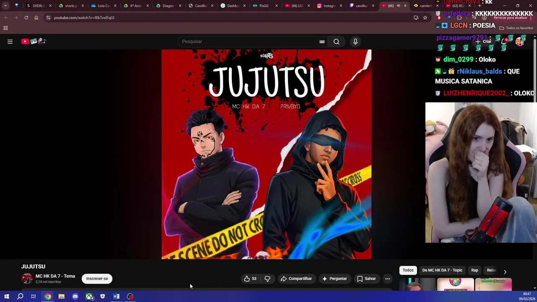Open YouTube notifications bell
This screenshot has height=302, width=537.
[504, 41]
